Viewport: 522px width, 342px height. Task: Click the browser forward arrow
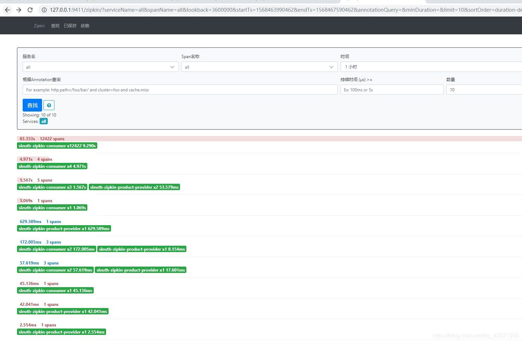[x=19, y=10]
